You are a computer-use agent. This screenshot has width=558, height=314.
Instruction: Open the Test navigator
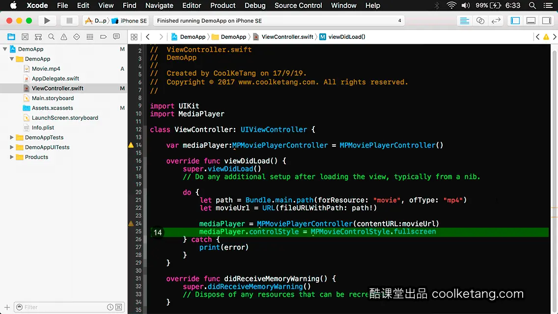click(77, 37)
